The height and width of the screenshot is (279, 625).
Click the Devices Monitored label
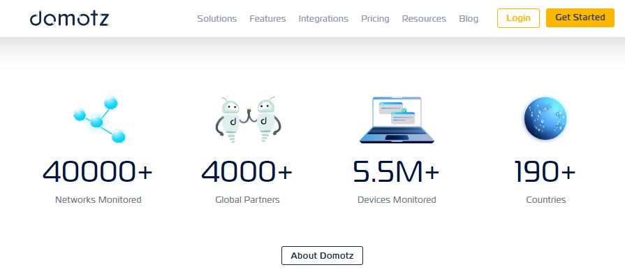coord(397,199)
